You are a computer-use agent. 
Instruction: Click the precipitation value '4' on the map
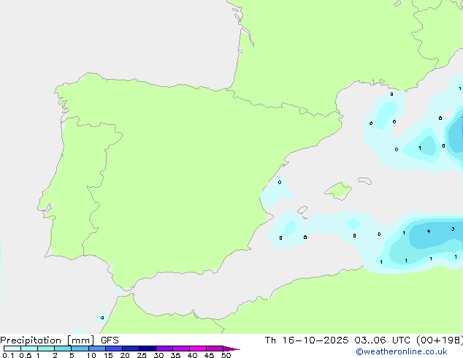[x=429, y=232]
